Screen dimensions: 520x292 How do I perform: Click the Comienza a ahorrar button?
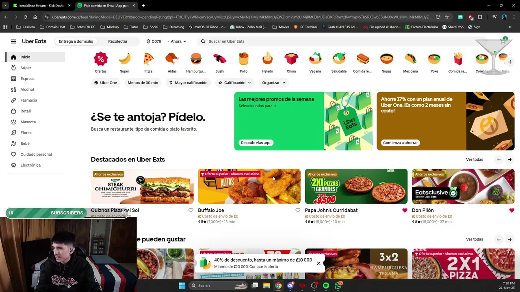click(x=400, y=143)
